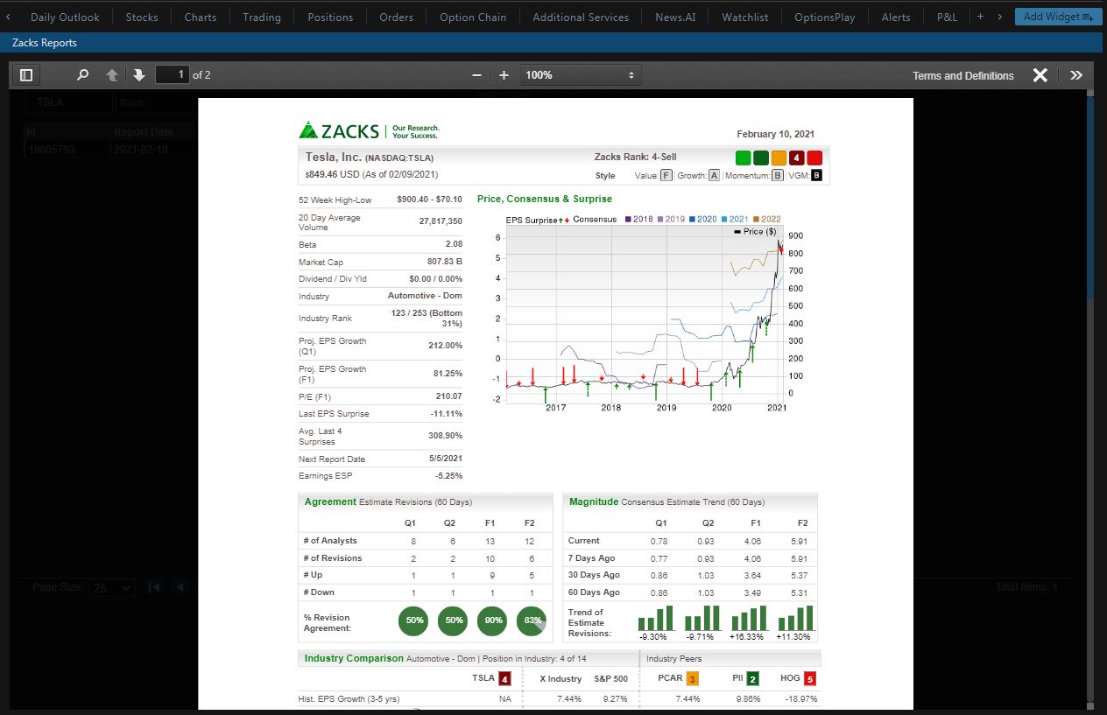Open the document search tool
This screenshot has height=715, width=1107.
[x=82, y=74]
